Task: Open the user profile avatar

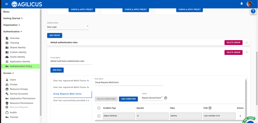Action: [x=249, y=4]
